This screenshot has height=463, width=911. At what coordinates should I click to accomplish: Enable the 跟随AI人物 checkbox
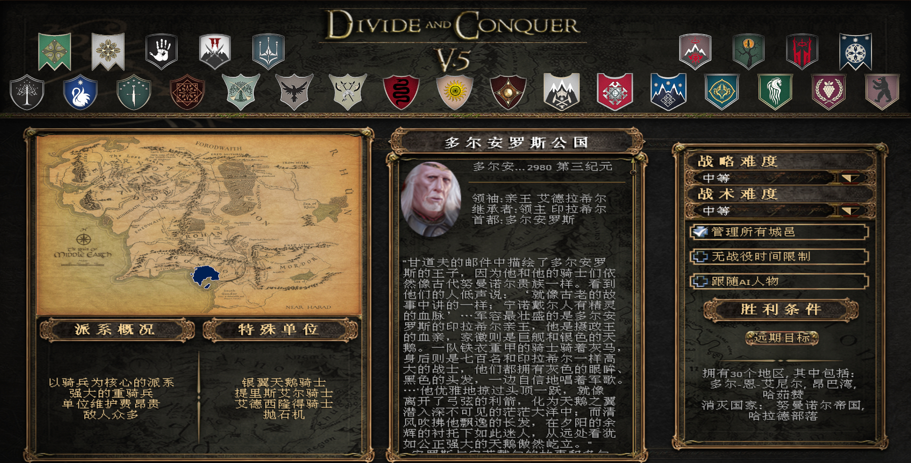700,281
